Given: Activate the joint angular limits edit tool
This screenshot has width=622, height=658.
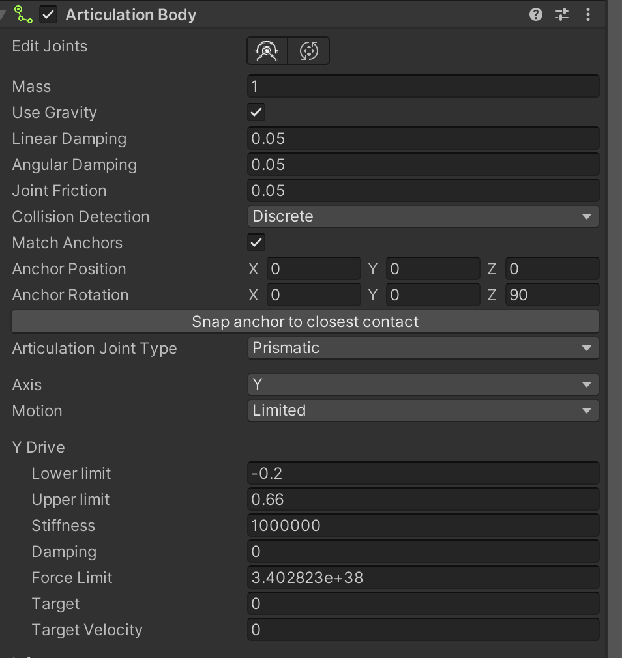Looking at the screenshot, I should coord(267,51).
